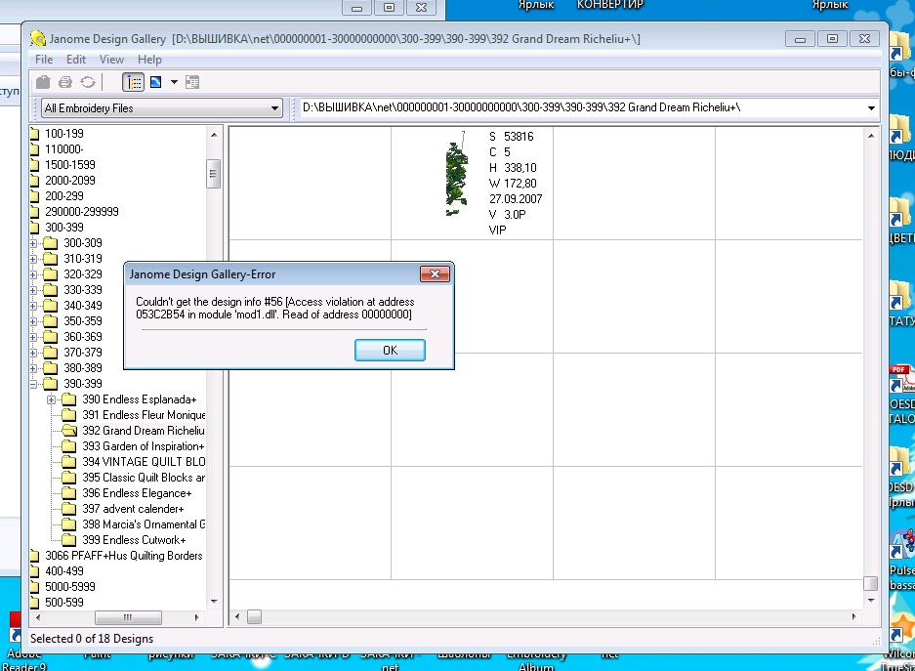This screenshot has height=671, width=915.
Task: Click the clipboard paste toolbar icon
Action: coord(43,82)
